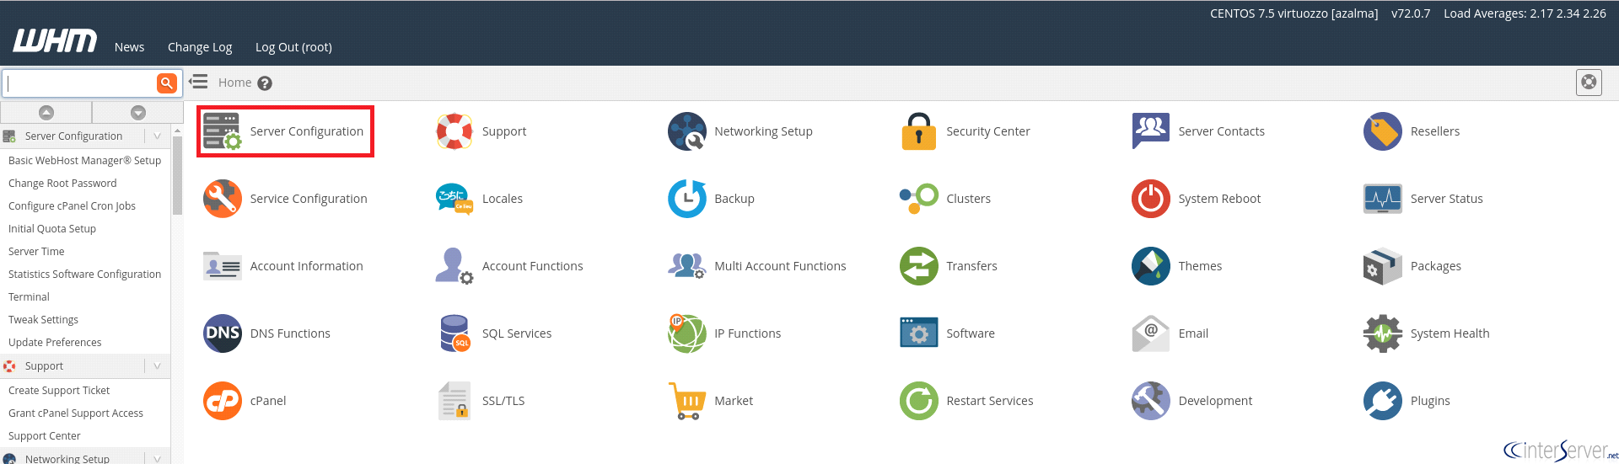Open the Clusters icon
The image size is (1619, 464).
(x=919, y=199)
